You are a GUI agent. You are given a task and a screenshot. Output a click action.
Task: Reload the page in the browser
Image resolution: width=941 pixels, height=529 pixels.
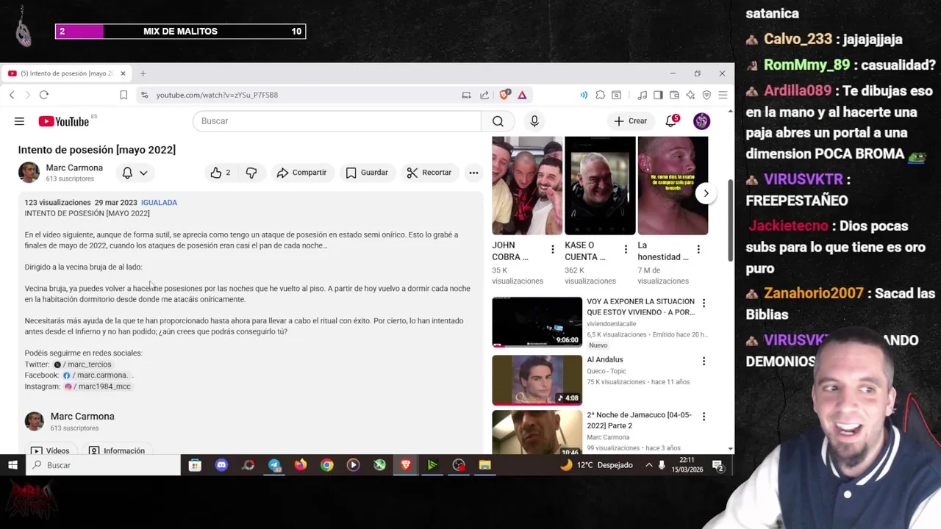pyautogui.click(x=44, y=95)
